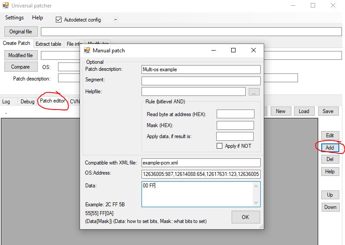Viewport: 345px width, 245px height.
Task: Click the Universal patcher app icon
Action: tap(6, 5)
